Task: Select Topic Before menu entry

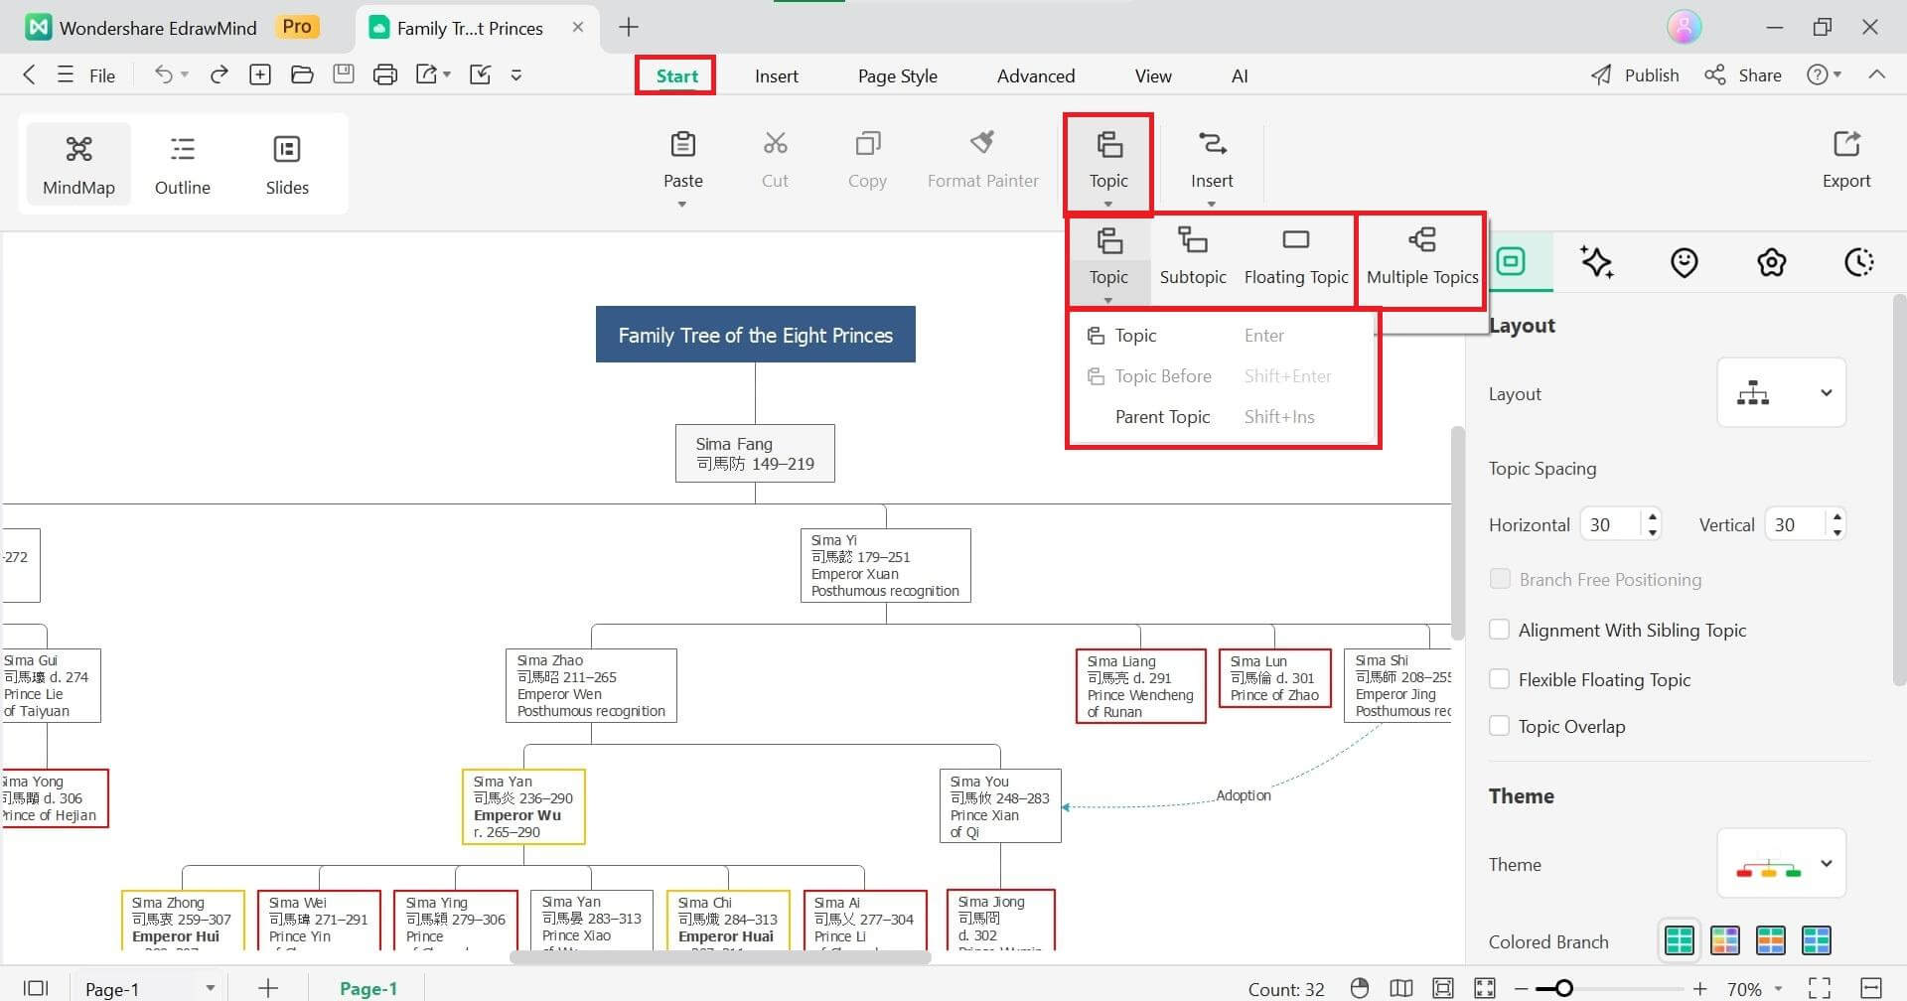Action: (x=1223, y=376)
